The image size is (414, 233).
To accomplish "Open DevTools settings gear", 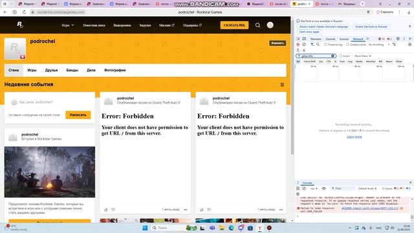I will coord(398,39).
